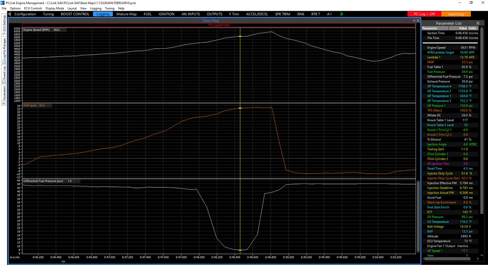
Task: Switch to the Tuning page tab
Action: [x=48, y=14]
